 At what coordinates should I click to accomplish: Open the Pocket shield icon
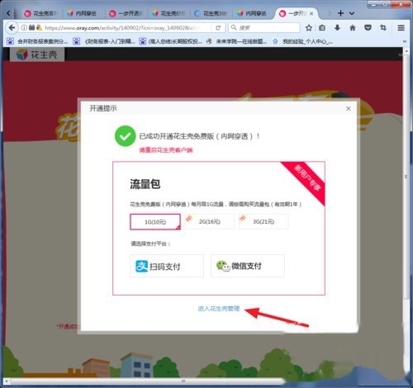coord(368,28)
